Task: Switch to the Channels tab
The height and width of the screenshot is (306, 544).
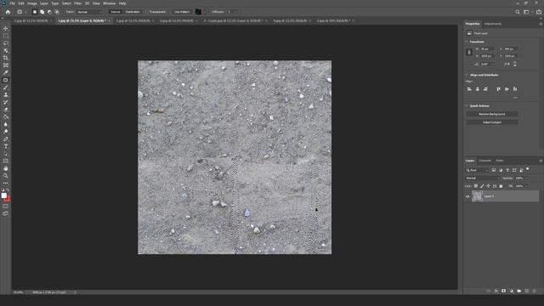Action: [484, 161]
